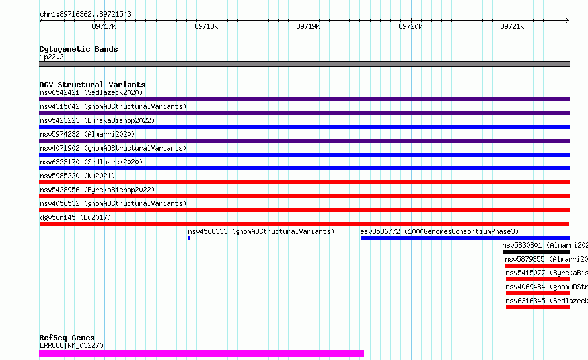Click the 89721k ruler tick label
The width and height of the screenshot is (588, 360).
512,26
